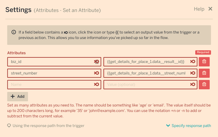Click variable picker icon in empty Name field

click(x=97, y=85)
